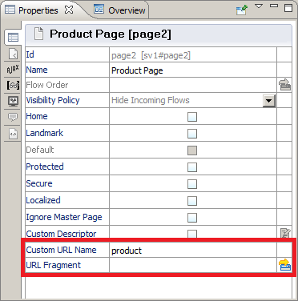
Task: Close the Properties view tab
Action: click(x=69, y=10)
